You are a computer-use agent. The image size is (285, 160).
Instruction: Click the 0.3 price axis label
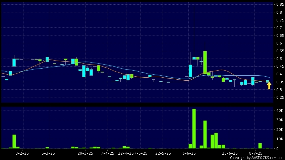tap(279, 90)
